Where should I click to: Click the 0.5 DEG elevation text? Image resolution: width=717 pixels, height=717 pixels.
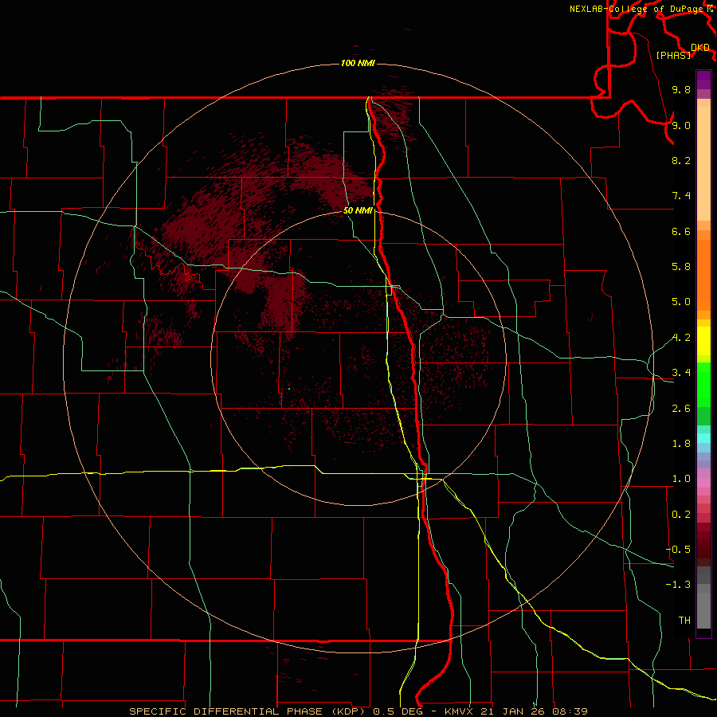[x=398, y=711]
